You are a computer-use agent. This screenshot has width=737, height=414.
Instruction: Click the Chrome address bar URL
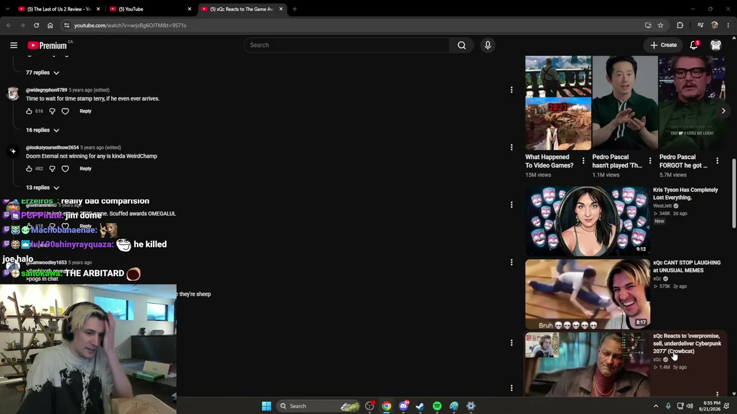[130, 25]
